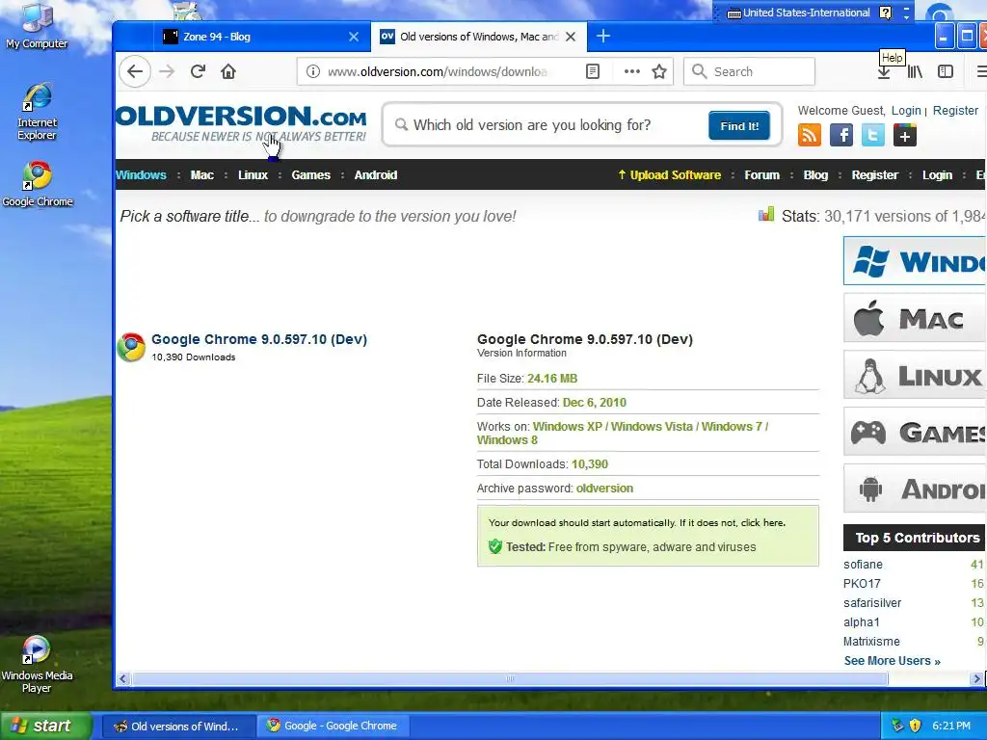Open the Windows category banner in sidebar
The height and width of the screenshot is (740, 987).
(x=915, y=260)
